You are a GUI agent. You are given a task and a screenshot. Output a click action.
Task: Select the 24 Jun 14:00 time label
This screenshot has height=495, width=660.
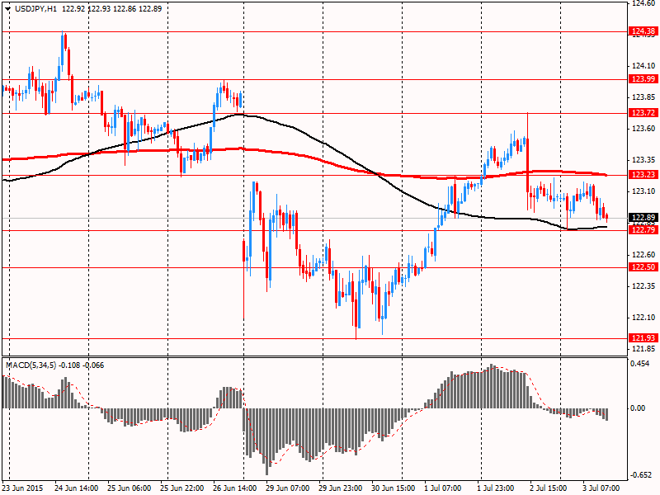pyautogui.click(x=75, y=488)
